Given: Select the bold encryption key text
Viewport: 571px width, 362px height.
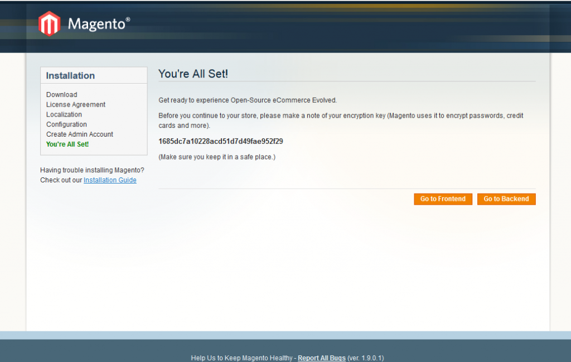Looking at the screenshot, I should pyautogui.click(x=221, y=141).
